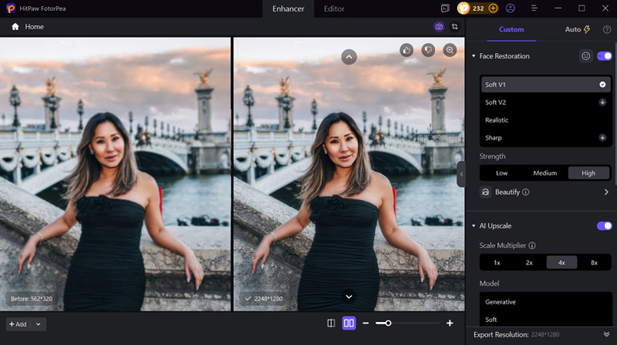Open the user account profile icon
The width and height of the screenshot is (617, 345).
tap(510, 8)
